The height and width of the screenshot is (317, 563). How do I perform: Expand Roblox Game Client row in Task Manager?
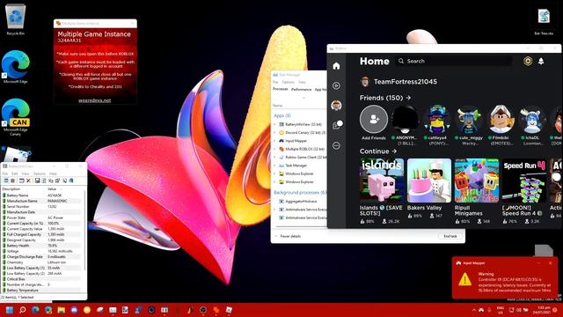[x=274, y=157]
